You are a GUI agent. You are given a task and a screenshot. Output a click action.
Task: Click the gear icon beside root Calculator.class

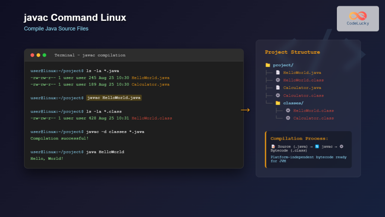click(x=278, y=95)
